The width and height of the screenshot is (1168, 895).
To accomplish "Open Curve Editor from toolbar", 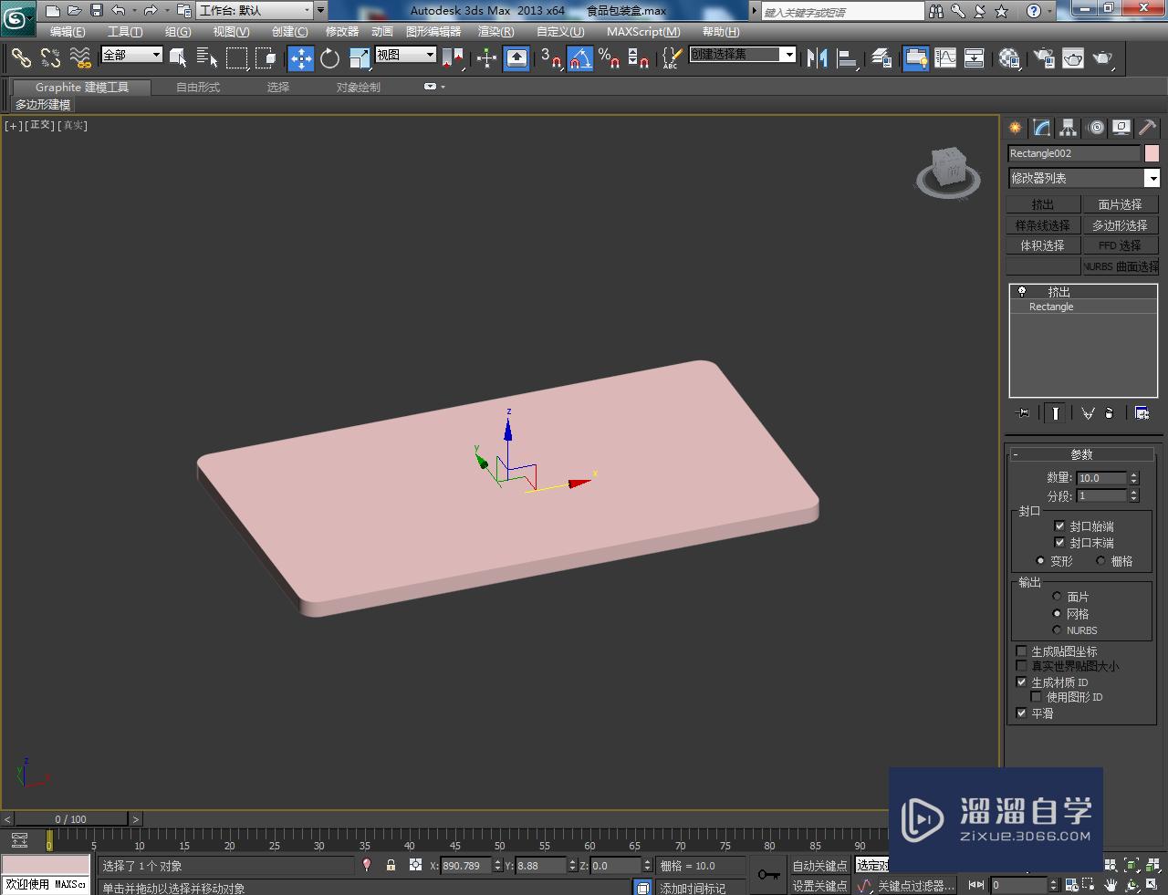I will click(x=945, y=58).
